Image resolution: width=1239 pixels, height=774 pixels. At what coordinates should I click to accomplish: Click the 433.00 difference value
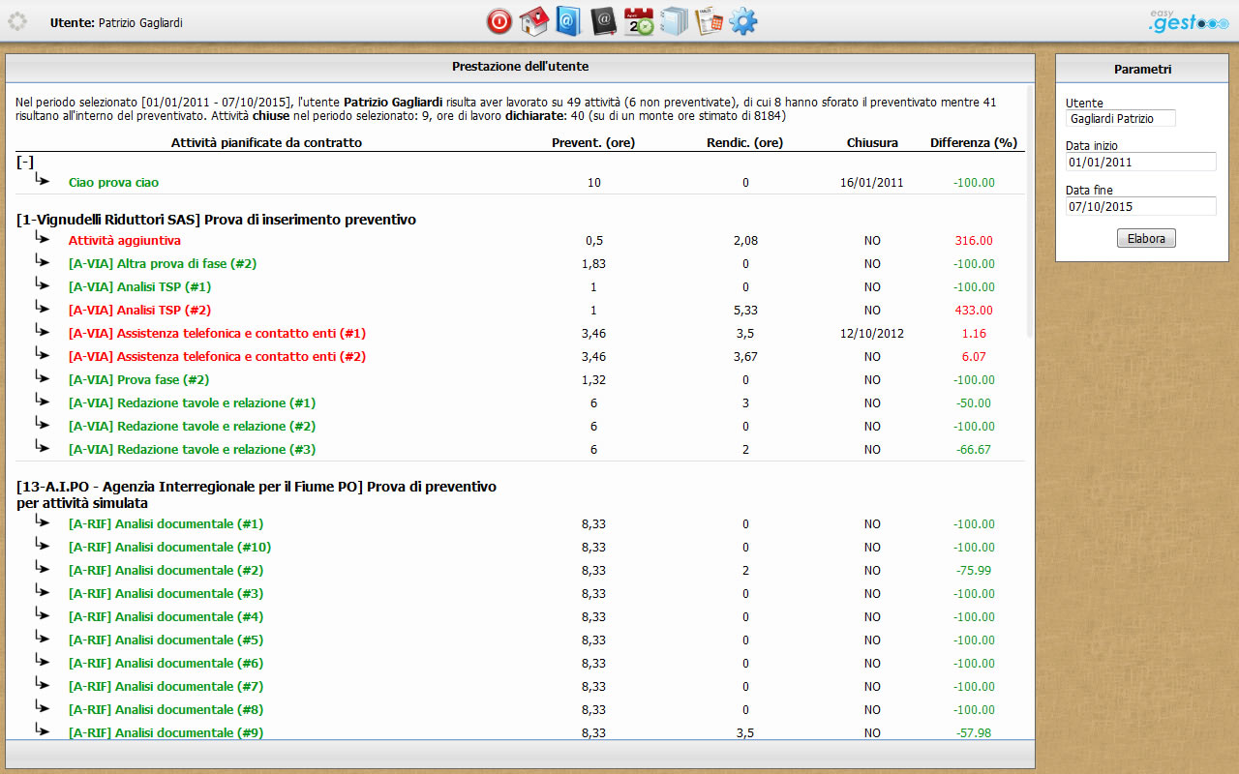(x=974, y=310)
